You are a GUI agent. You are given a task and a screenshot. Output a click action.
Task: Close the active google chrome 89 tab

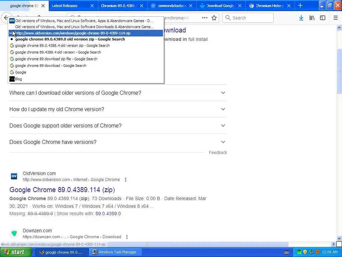tap(43, 6)
